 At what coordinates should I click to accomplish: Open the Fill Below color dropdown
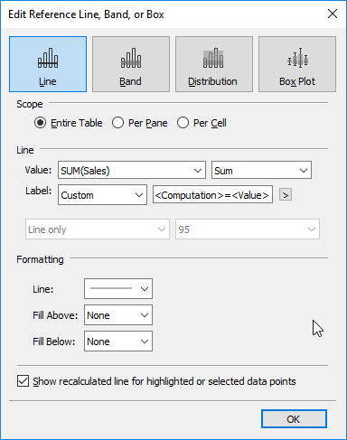tap(118, 342)
